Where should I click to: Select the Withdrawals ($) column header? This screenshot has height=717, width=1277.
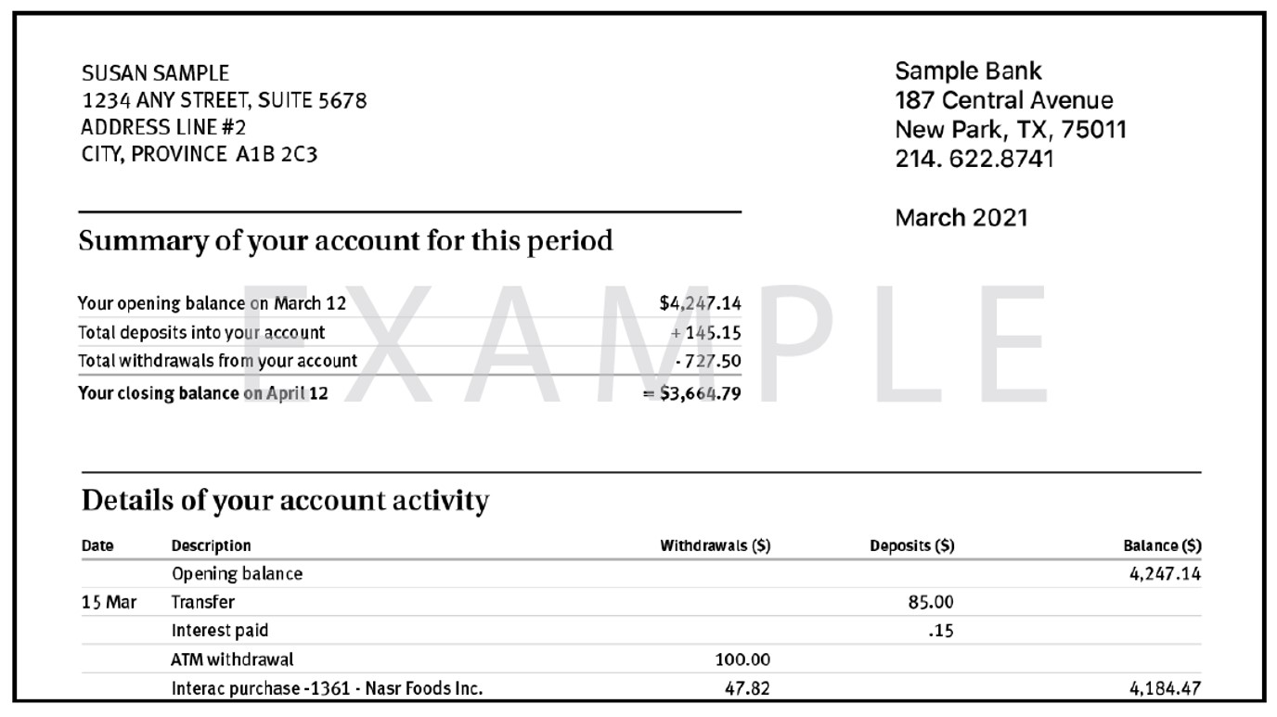715,546
